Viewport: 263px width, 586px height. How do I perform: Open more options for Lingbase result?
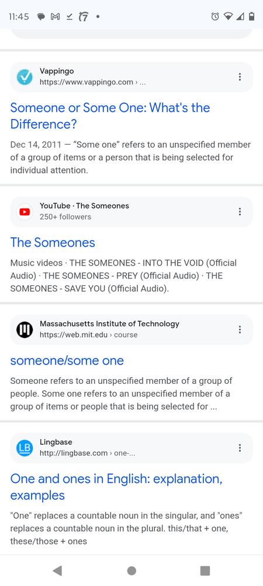coord(240,448)
